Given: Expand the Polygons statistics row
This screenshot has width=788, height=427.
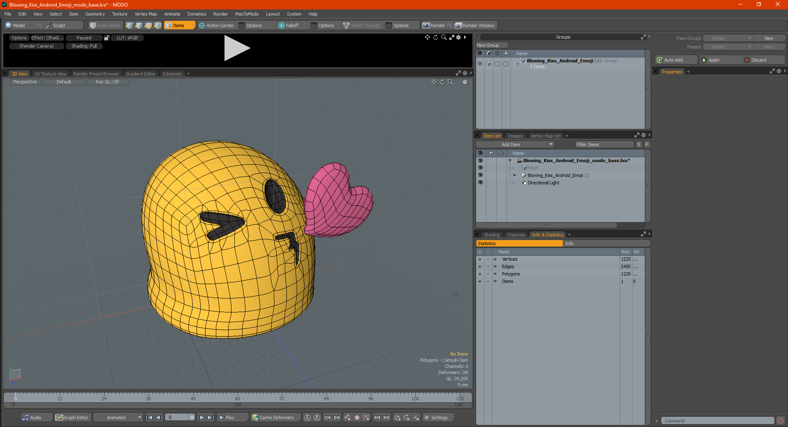Looking at the screenshot, I should pos(495,274).
